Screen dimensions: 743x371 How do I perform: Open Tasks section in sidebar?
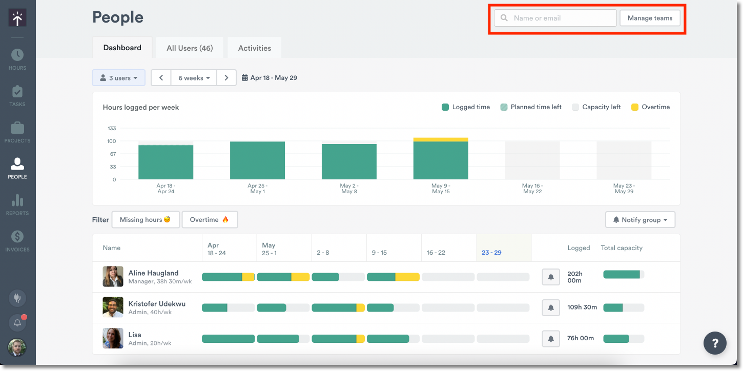click(17, 96)
